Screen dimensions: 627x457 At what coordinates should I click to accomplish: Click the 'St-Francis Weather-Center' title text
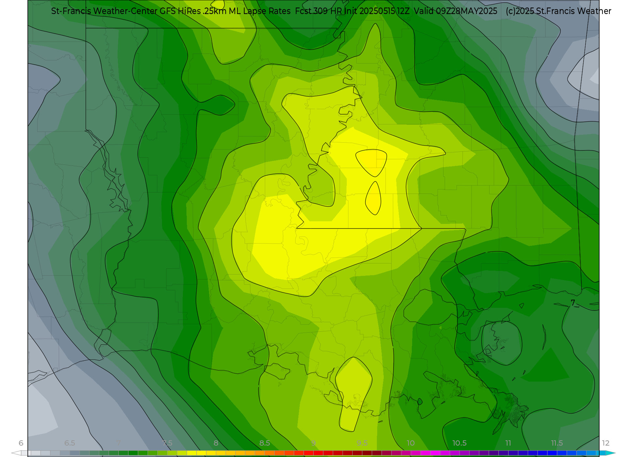tap(104, 11)
